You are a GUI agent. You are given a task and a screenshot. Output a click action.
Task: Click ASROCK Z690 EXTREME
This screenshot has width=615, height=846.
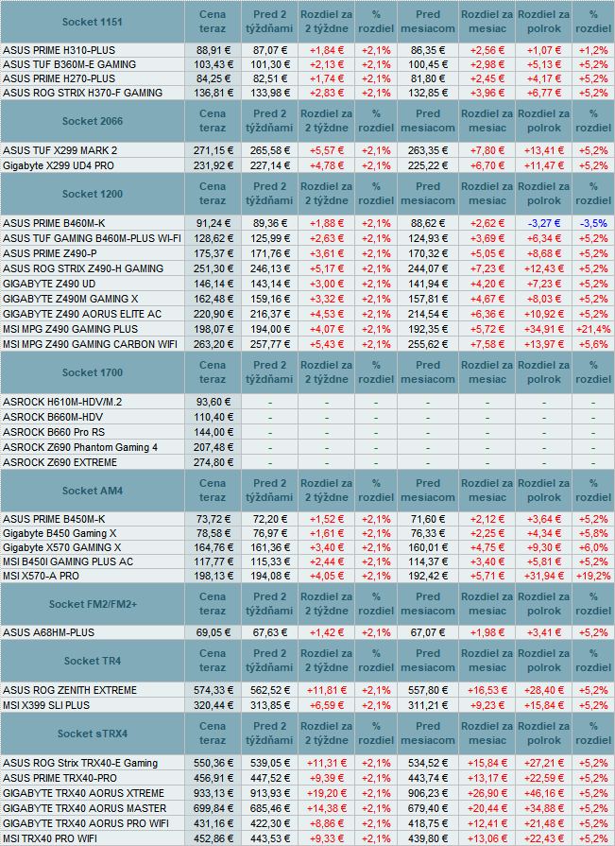click(x=60, y=462)
